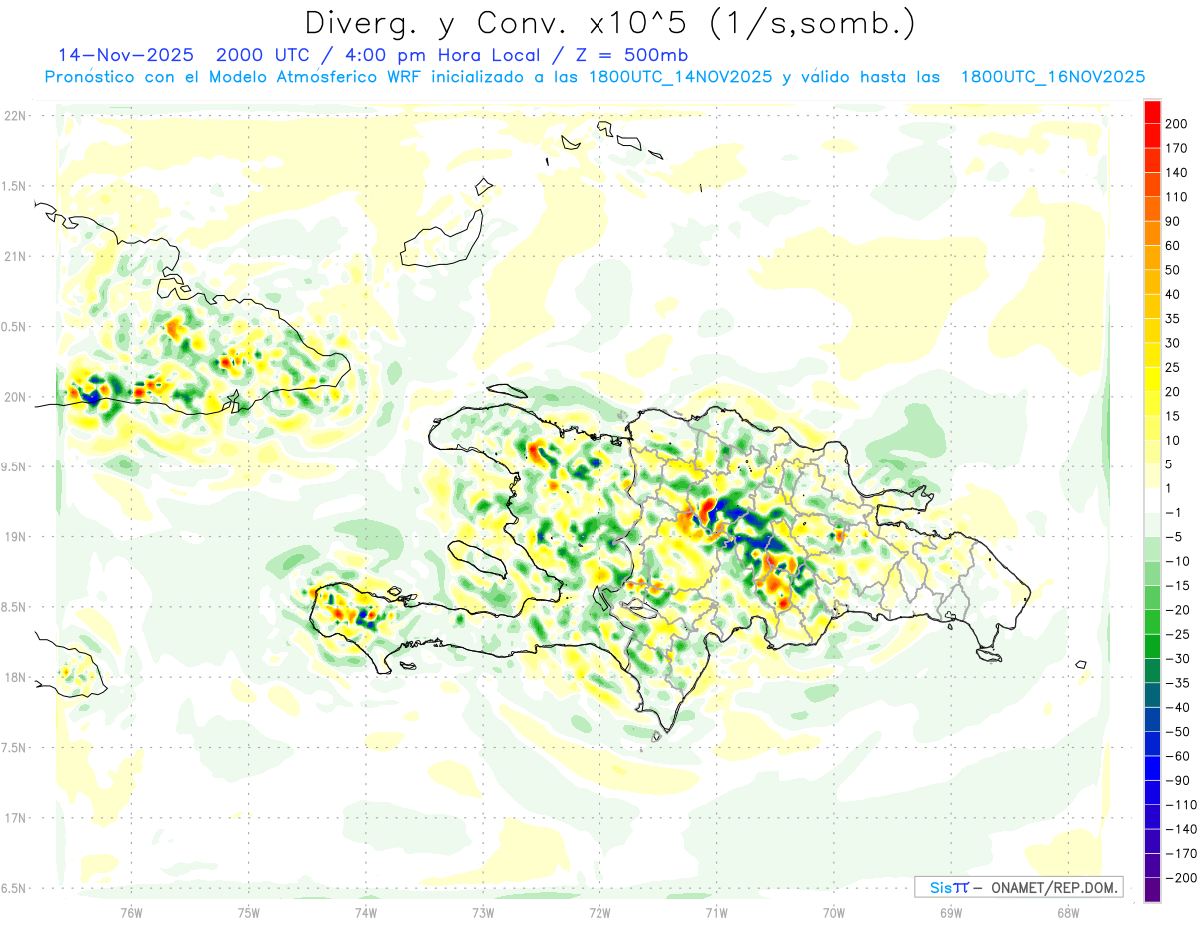The image size is (1199, 926).
Task: Click the yellow swatch between 20 and 25
Action: [1153, 380]
